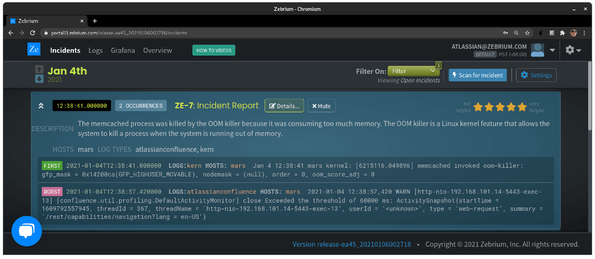
Task: Go to previous day with up arrow
Action: click(x=39, y=69)
